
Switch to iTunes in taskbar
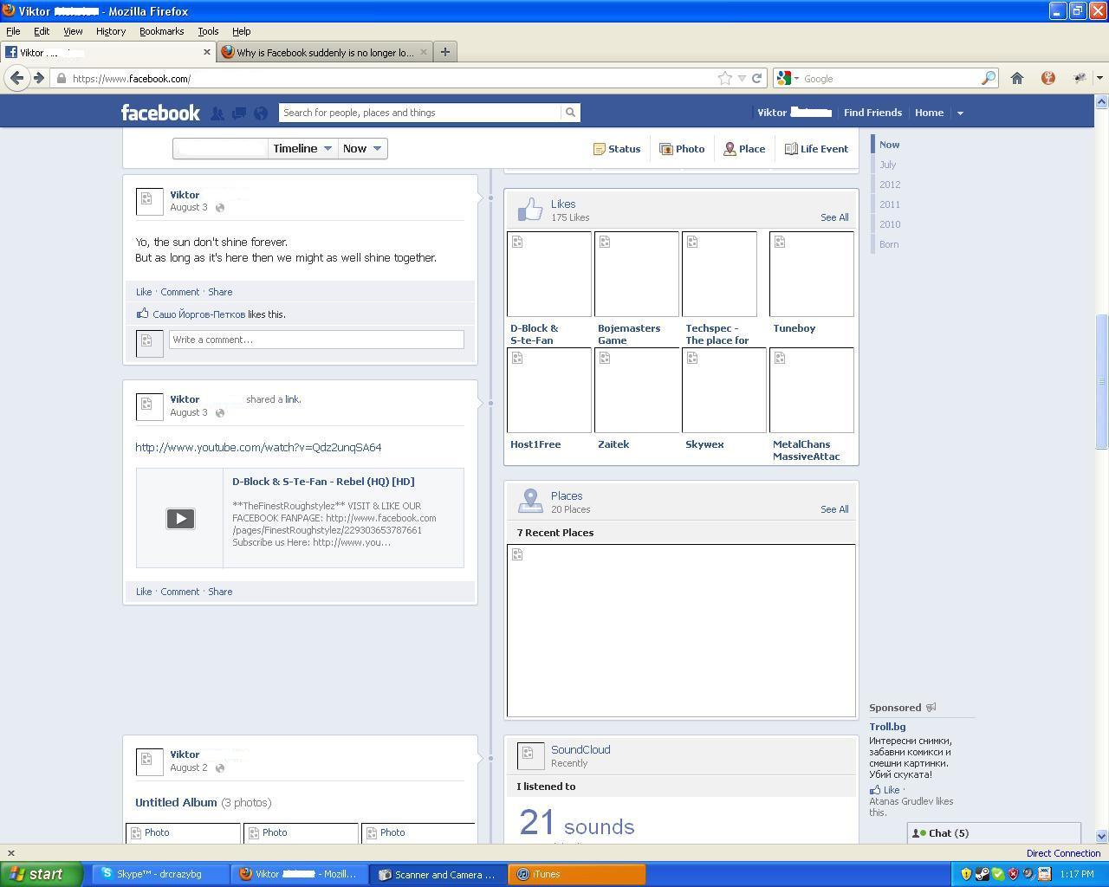[576, 874]
